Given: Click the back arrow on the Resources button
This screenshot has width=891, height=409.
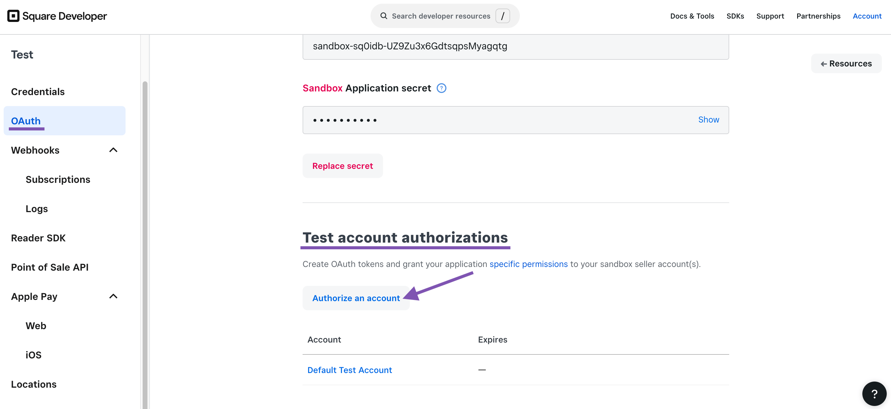Looking at the screenshot, I should pos(825,63).
